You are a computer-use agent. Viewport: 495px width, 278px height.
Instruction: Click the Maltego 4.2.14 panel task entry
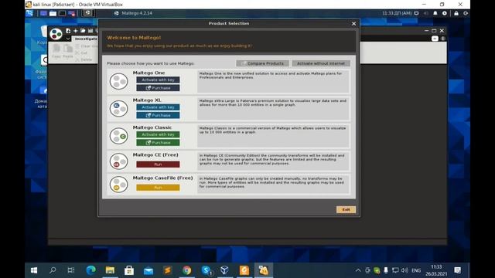[x=133, y=13]
